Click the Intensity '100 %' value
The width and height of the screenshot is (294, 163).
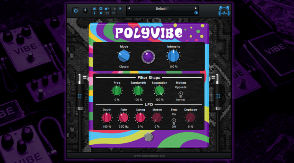click(x=173, y=67)
